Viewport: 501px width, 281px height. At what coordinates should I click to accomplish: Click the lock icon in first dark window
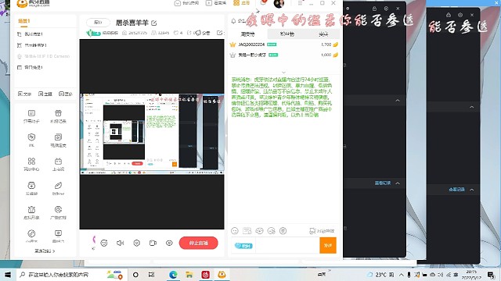click(x=374, y=9)
